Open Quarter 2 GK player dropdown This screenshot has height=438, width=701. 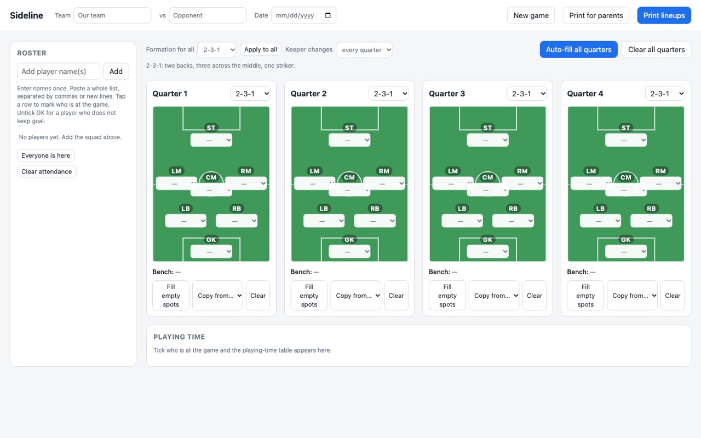(349, 252)
